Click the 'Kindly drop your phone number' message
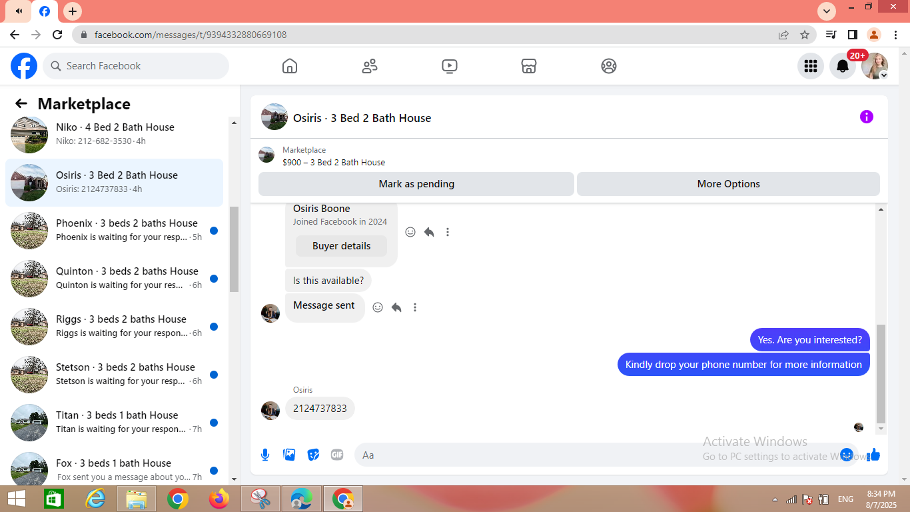Screen dimensions: 910x512 click(x=743, y=365)
